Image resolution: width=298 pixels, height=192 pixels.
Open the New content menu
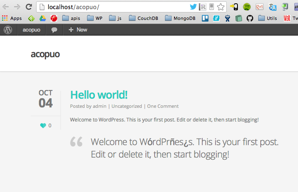78,30
